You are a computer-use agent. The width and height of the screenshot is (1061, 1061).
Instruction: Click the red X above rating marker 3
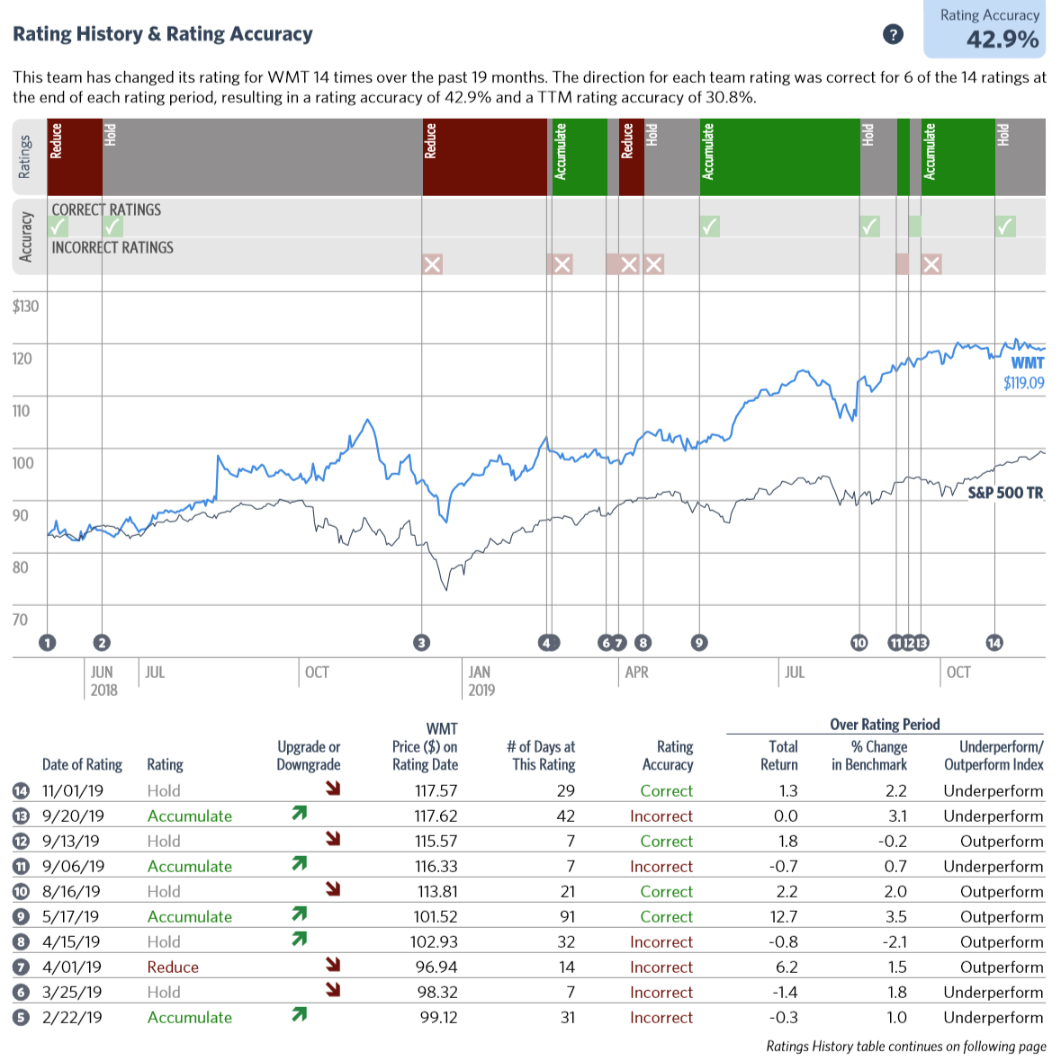tap(433, 264)
